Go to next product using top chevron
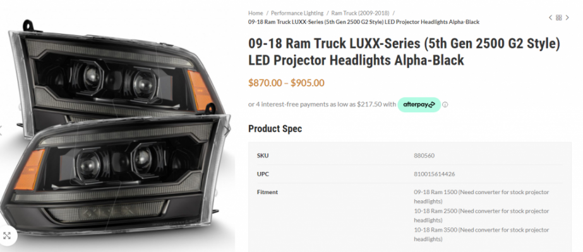 [x=567, y=18]
